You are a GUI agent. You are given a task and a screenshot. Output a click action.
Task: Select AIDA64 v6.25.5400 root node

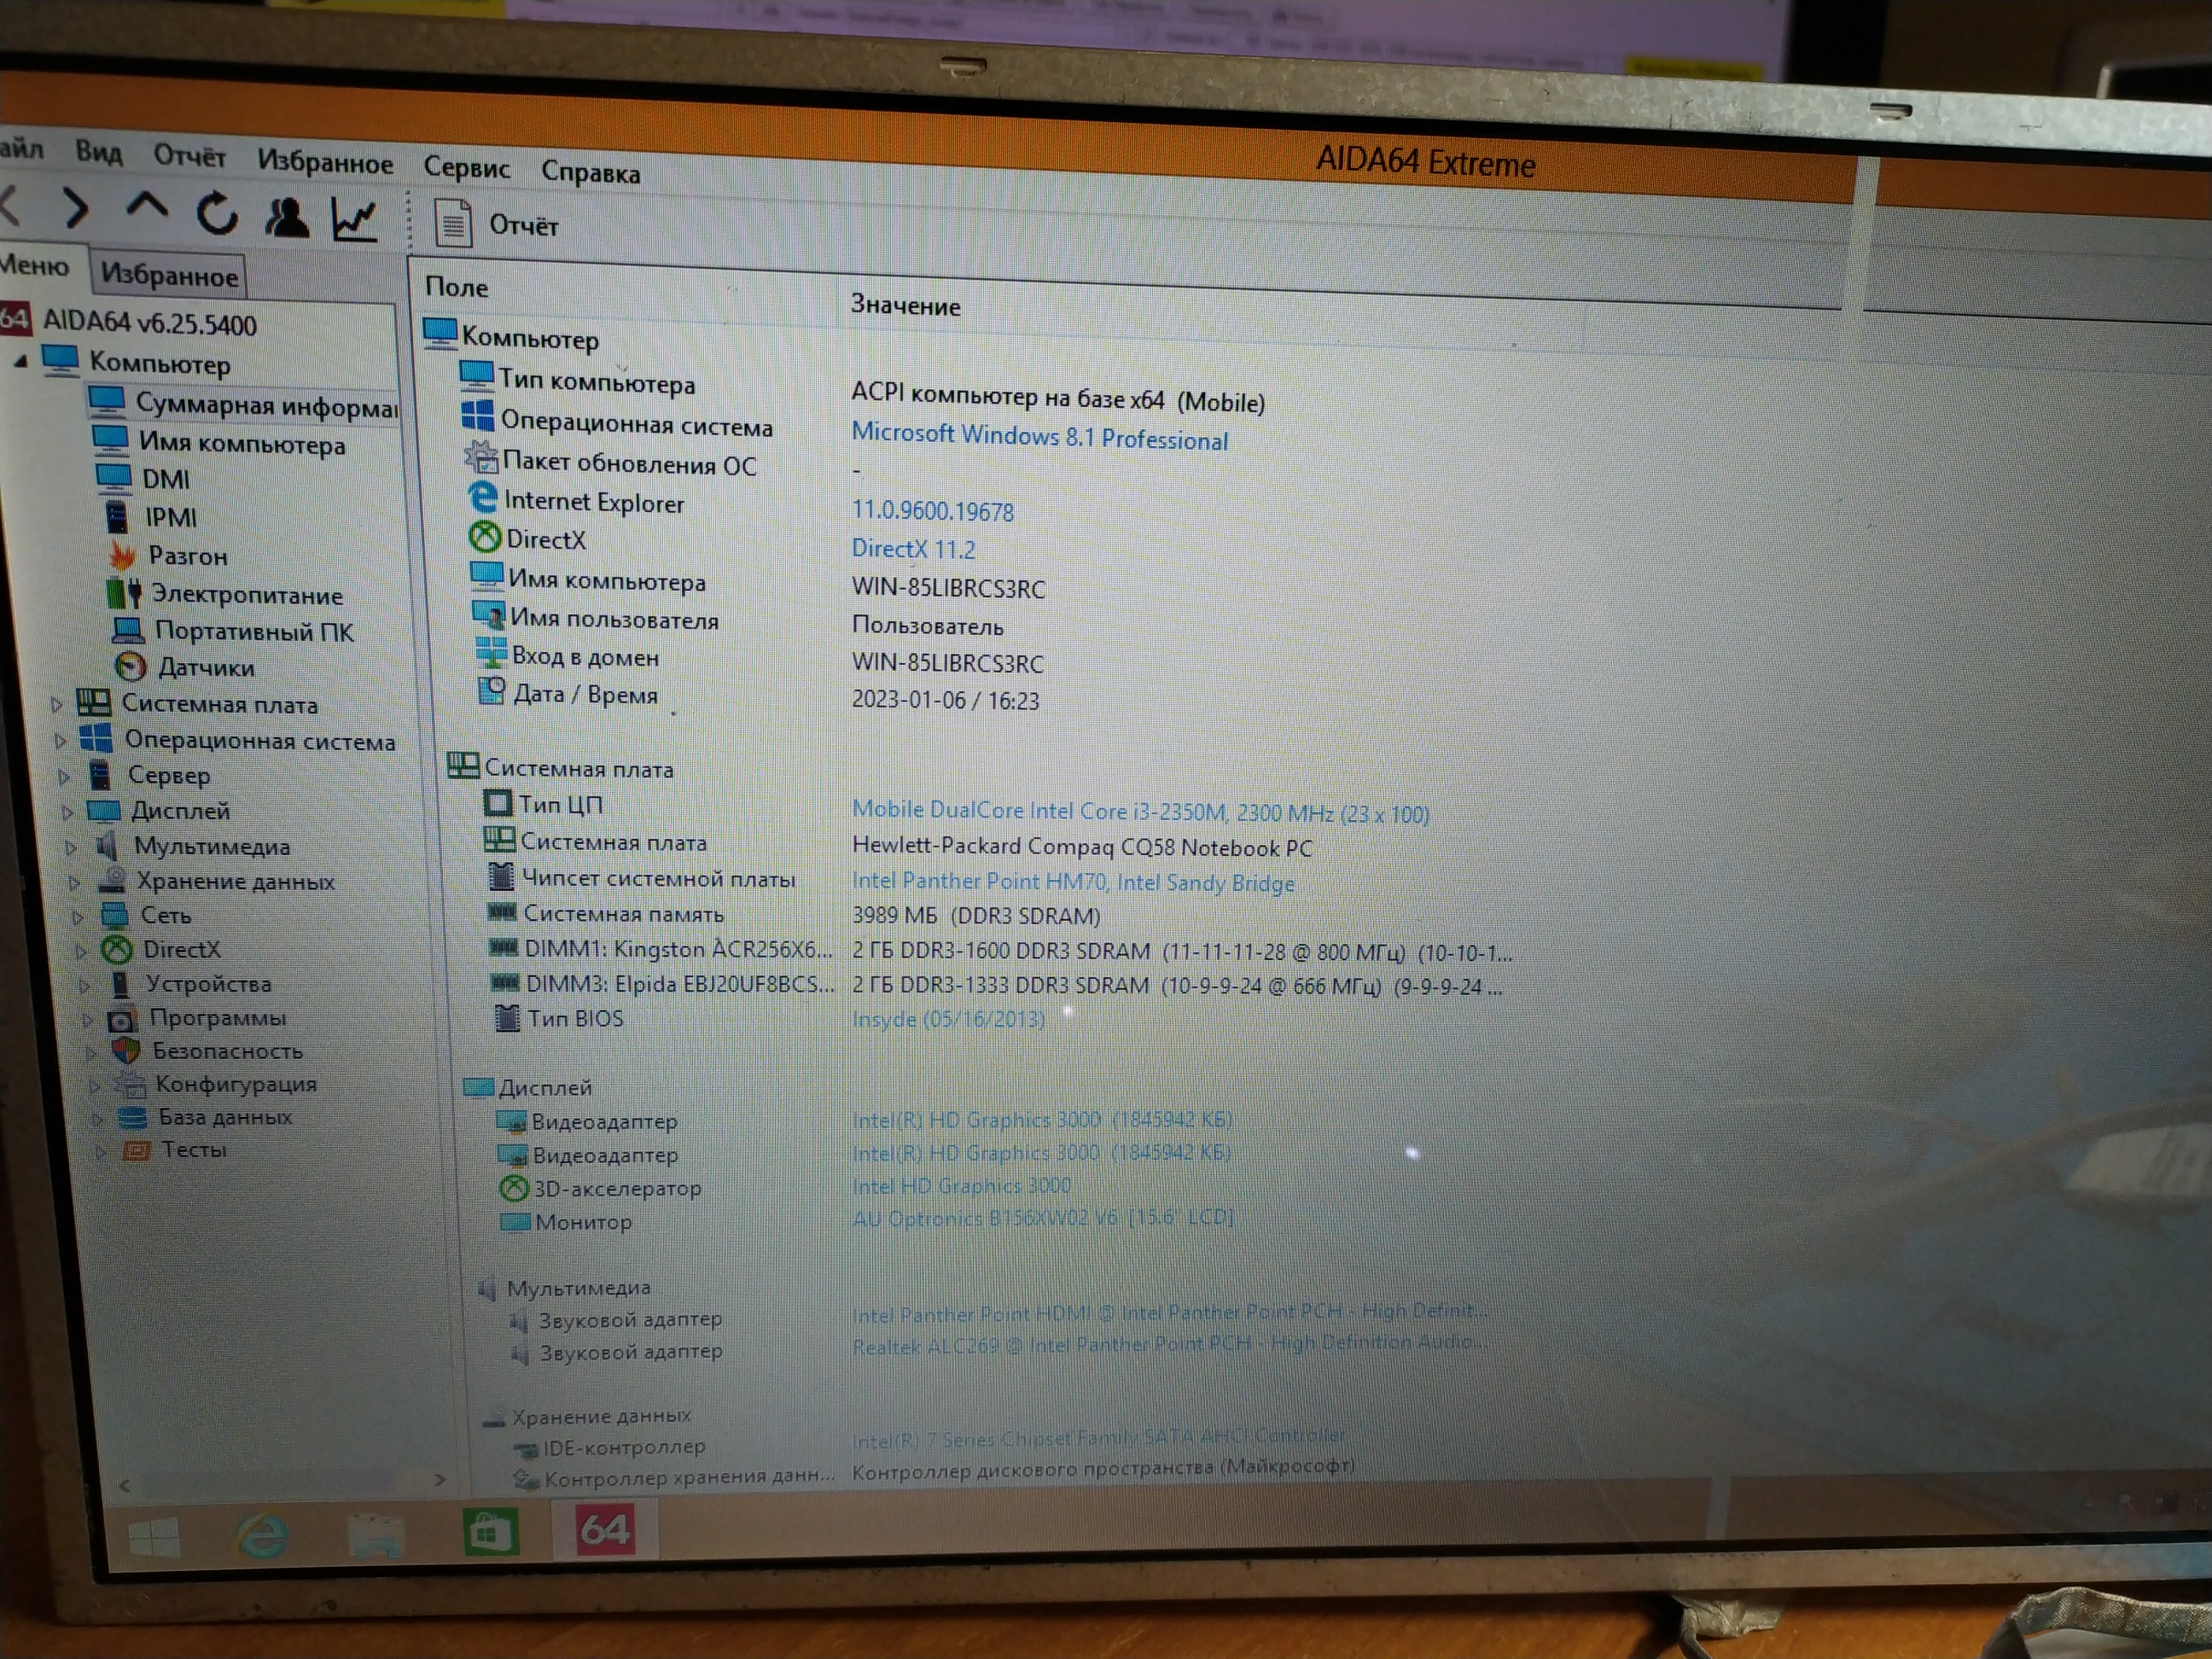pos(150,323)
